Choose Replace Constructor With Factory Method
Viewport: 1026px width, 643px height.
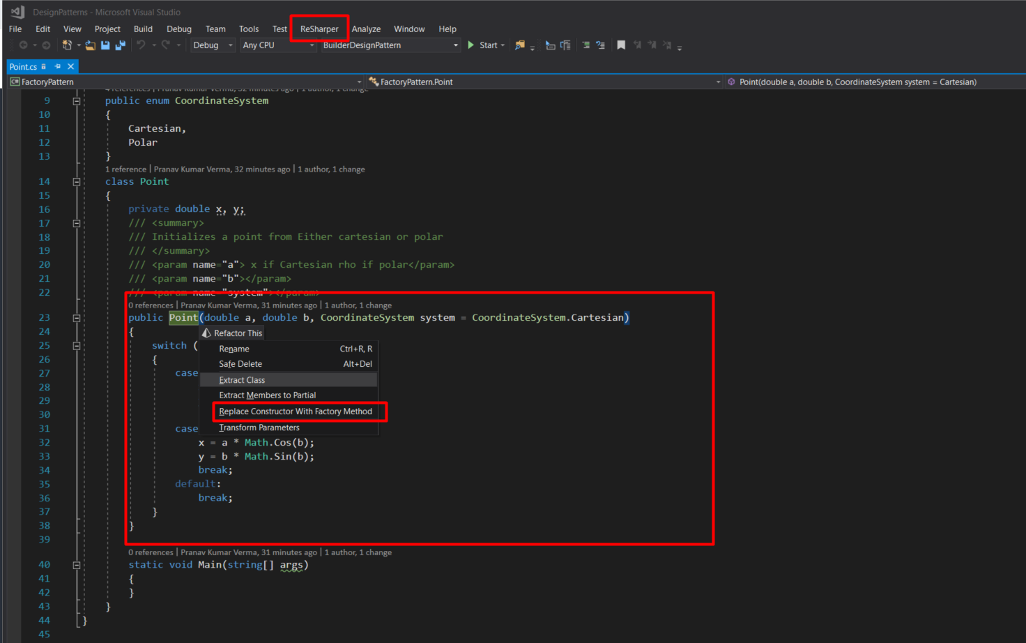point(289,411)
